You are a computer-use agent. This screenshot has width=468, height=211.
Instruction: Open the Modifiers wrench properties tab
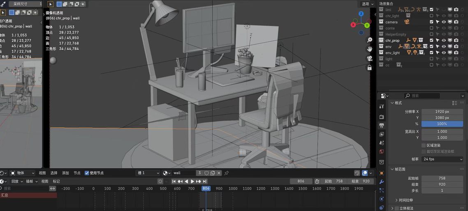(382, 182)
